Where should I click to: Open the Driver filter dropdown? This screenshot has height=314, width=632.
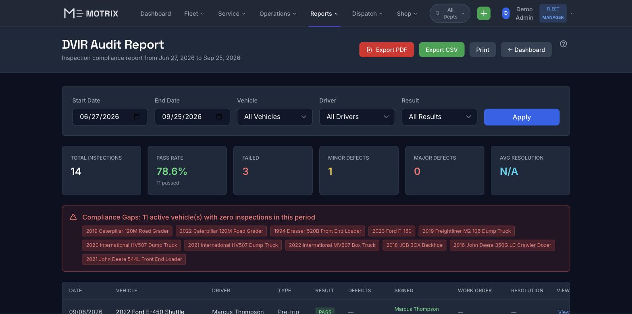(357, 117)
